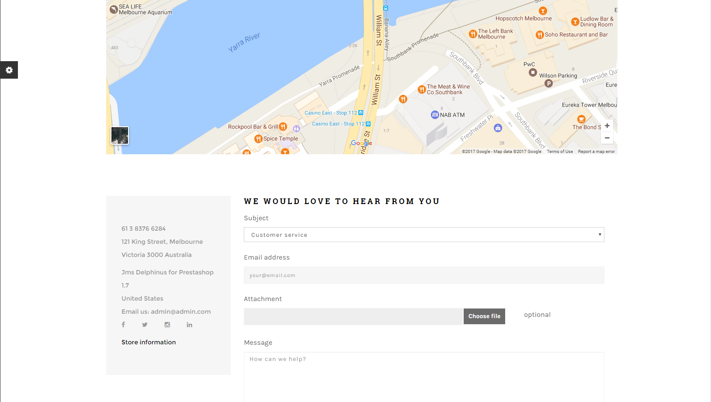Image resolution: width=711 pixels, height=402 pixels.
Task: Click the 'Banana Alley' street label
Action: pos(386,35)
